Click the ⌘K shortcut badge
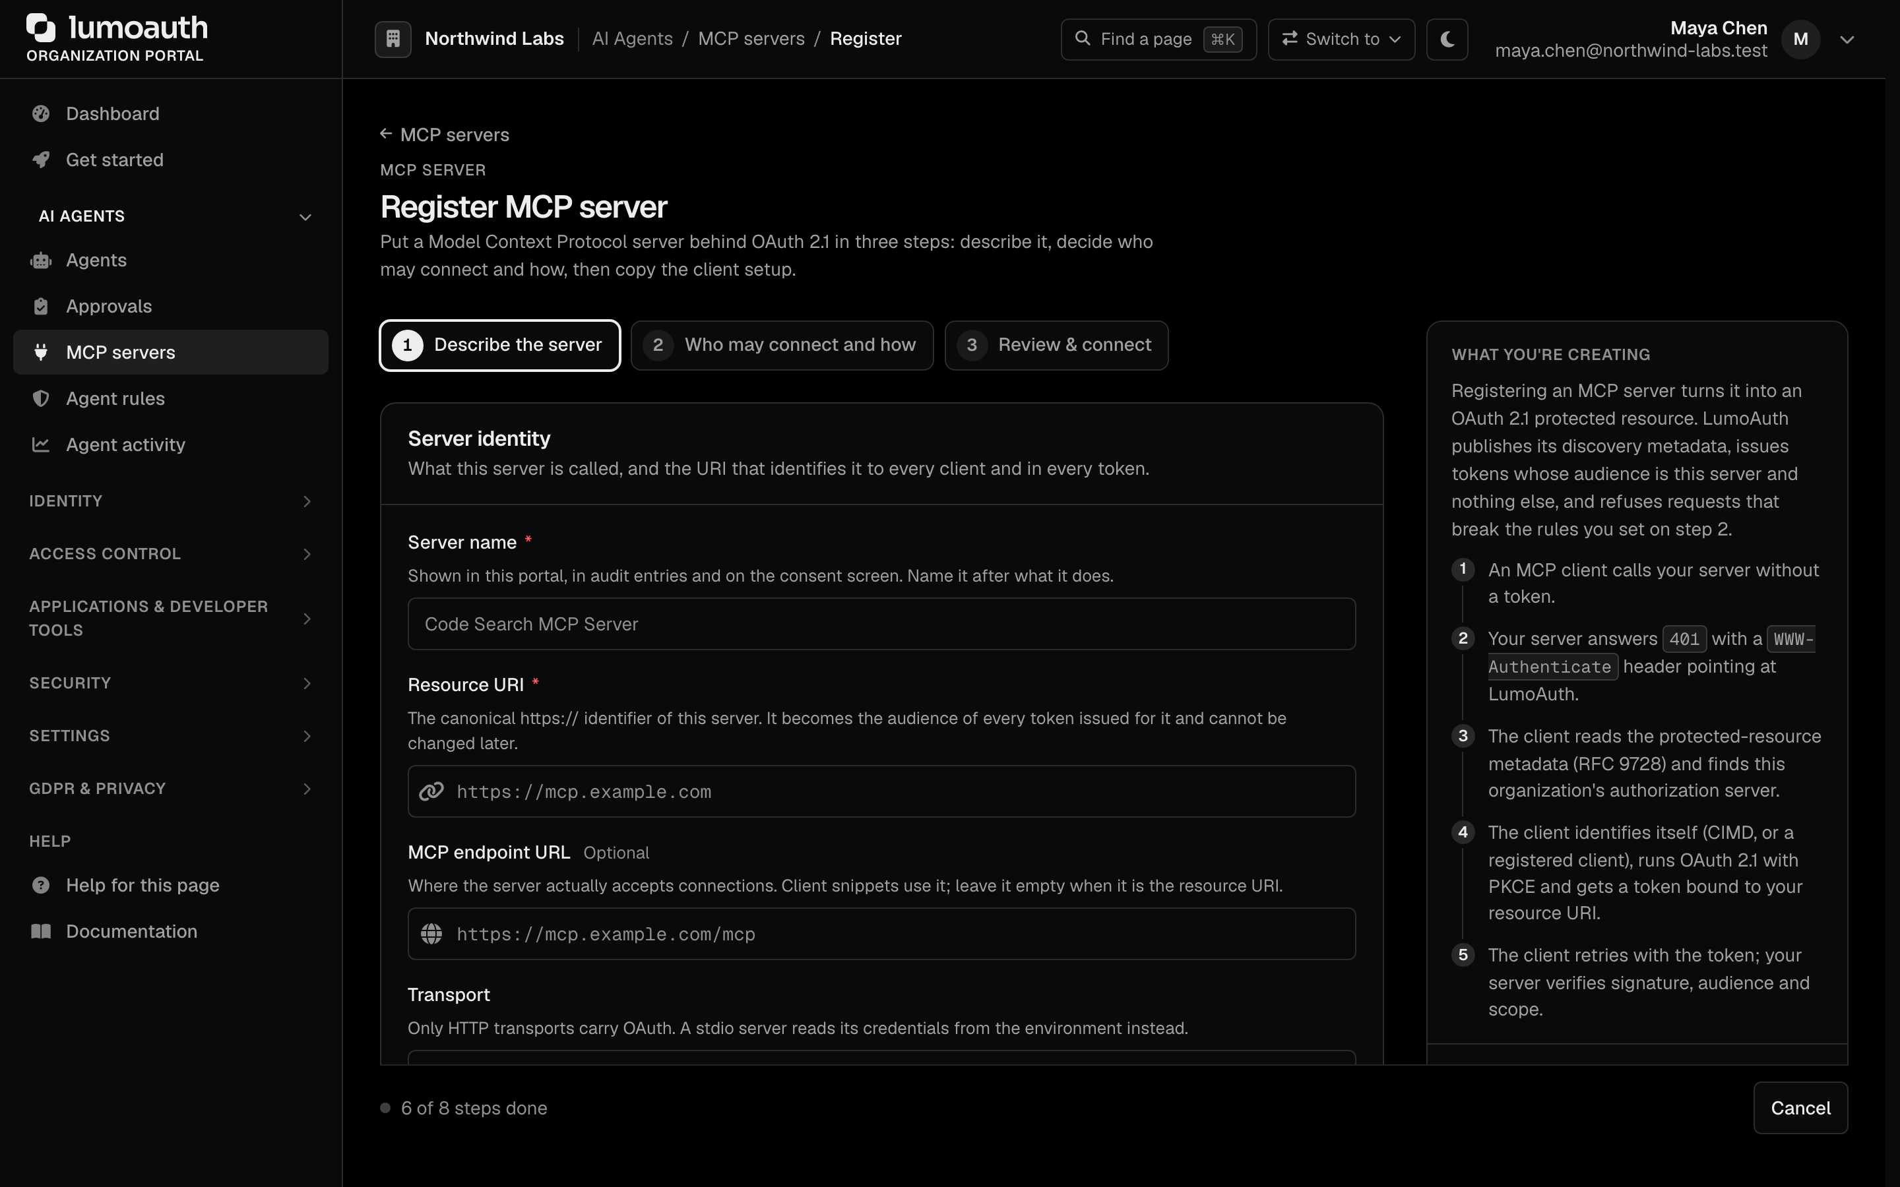Image resolution: width=1900 pixels, height=1187 pixels. 1222,40
